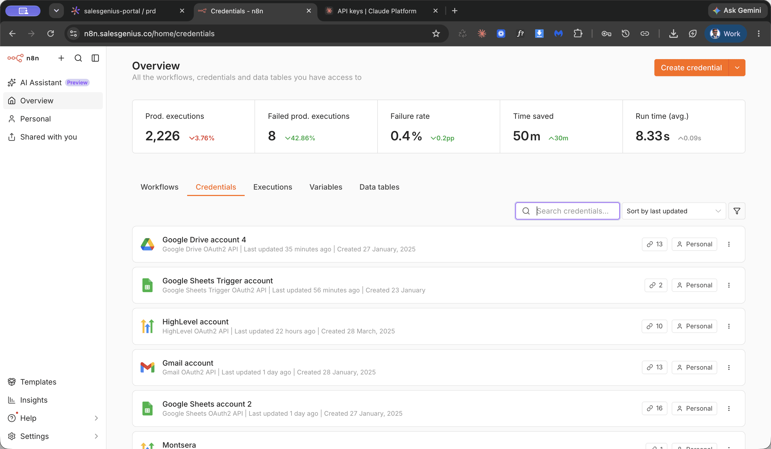This screenshot has height=449, width=771.
Task: Open the Gmail account credential
Action: (x=439, y=367)
